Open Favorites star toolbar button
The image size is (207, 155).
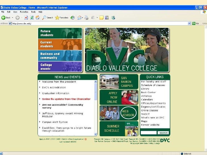point(62,18)
